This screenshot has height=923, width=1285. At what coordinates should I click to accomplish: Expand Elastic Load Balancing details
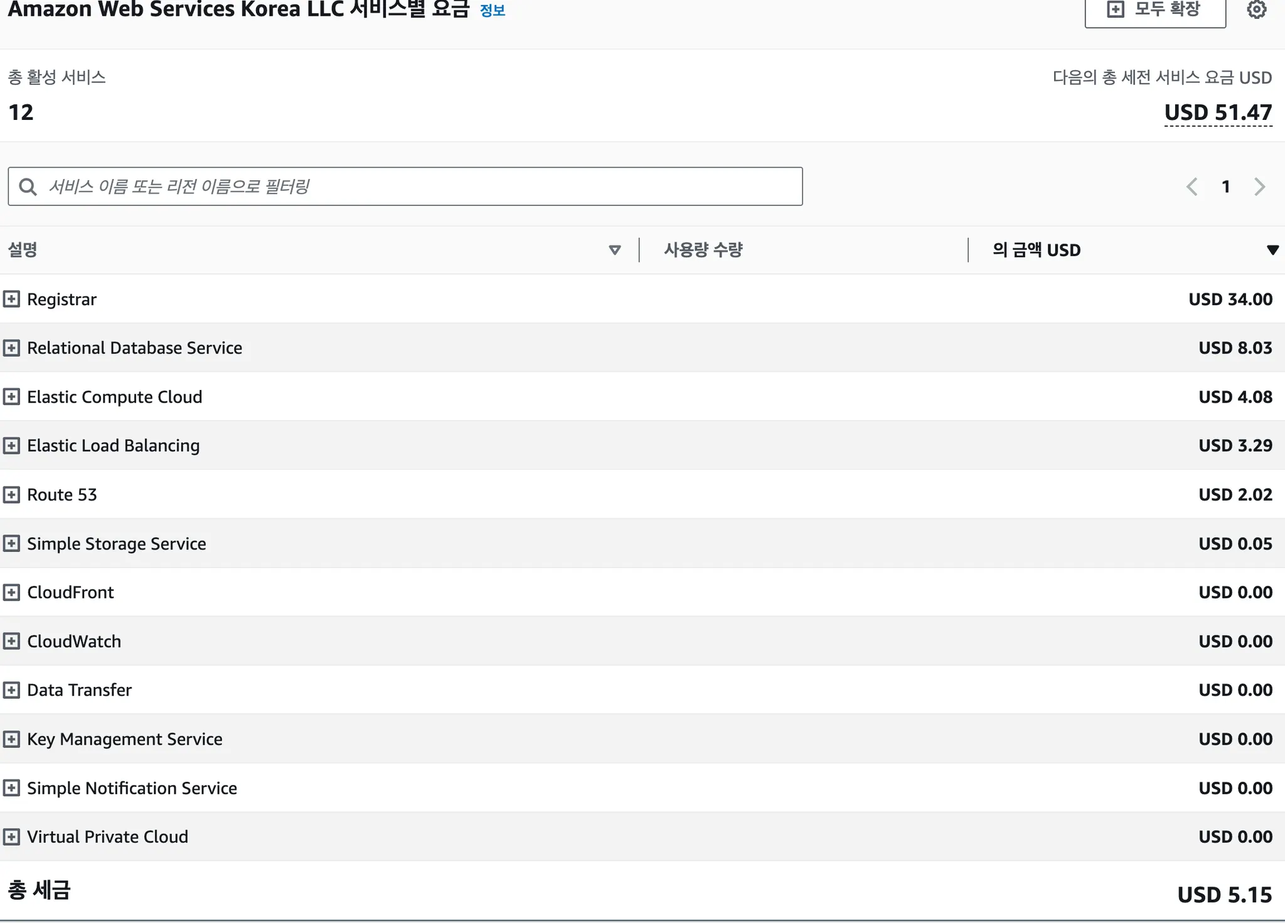pos(11,446)
